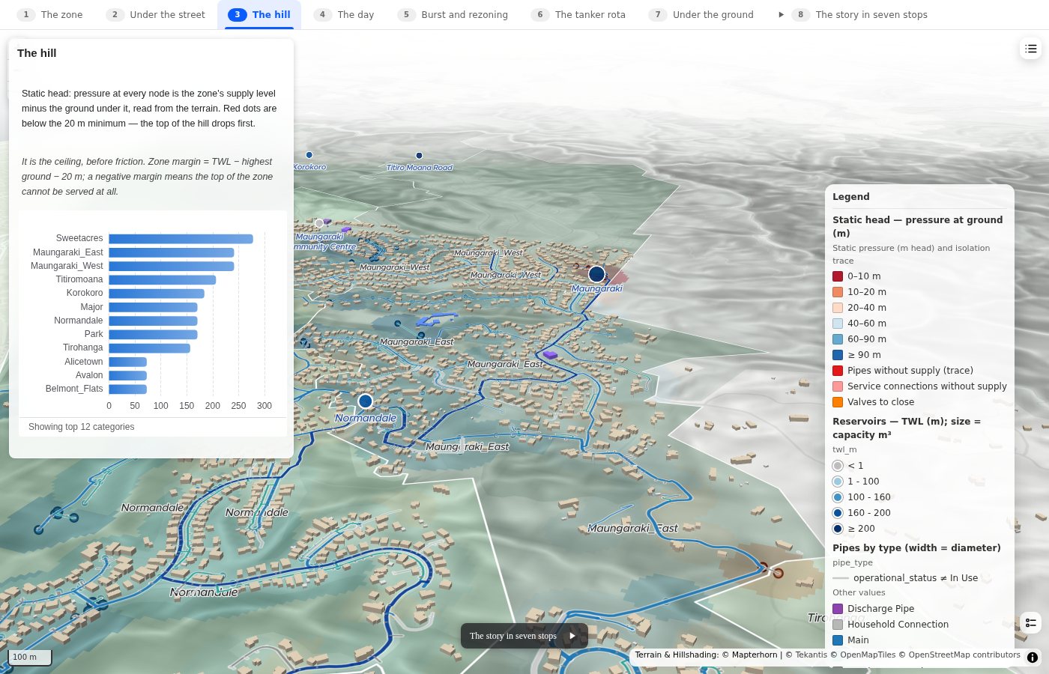Screen dimensions: 1049x674
Task: Click the 0–10 m red legend swatch
Action: tap(838, 276)
